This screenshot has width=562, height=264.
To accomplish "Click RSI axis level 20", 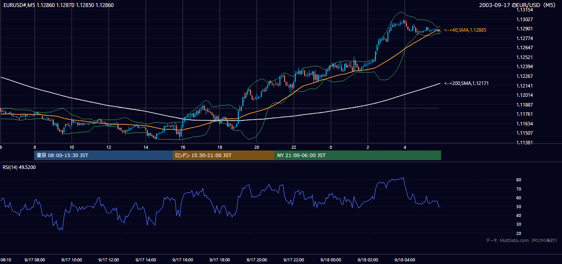I will pos(518,233).
